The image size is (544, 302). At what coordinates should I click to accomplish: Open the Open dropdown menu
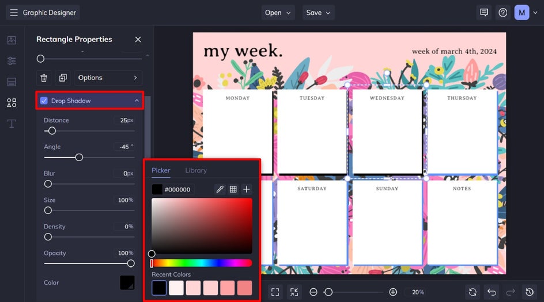click(278, 13)
